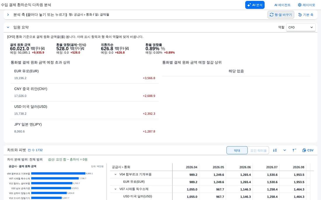
Task: Select the 막대 chart toggle
Action: tap(237, 151)
